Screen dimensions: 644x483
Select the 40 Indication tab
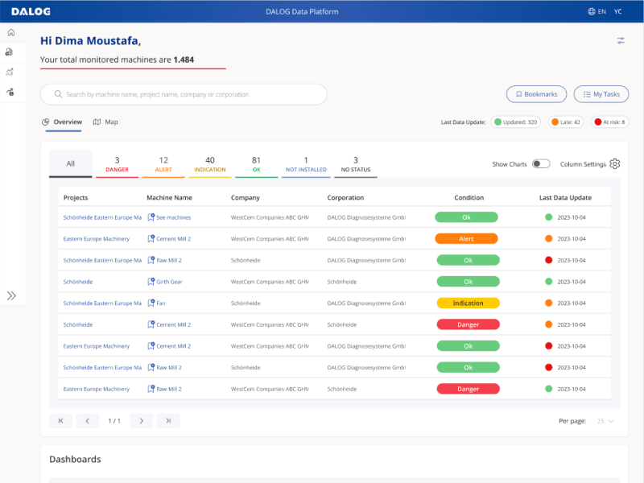210,164
